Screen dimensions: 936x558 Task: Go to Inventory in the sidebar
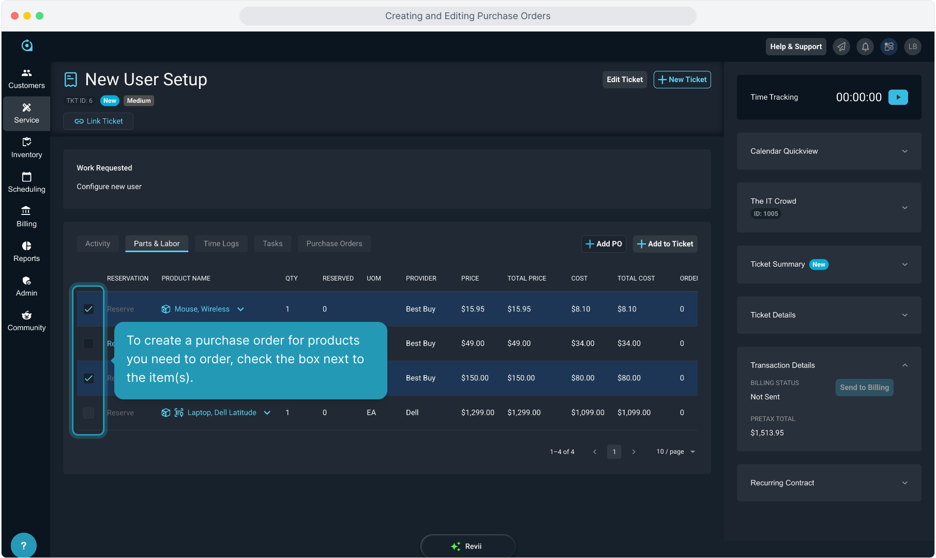(26, 148)
